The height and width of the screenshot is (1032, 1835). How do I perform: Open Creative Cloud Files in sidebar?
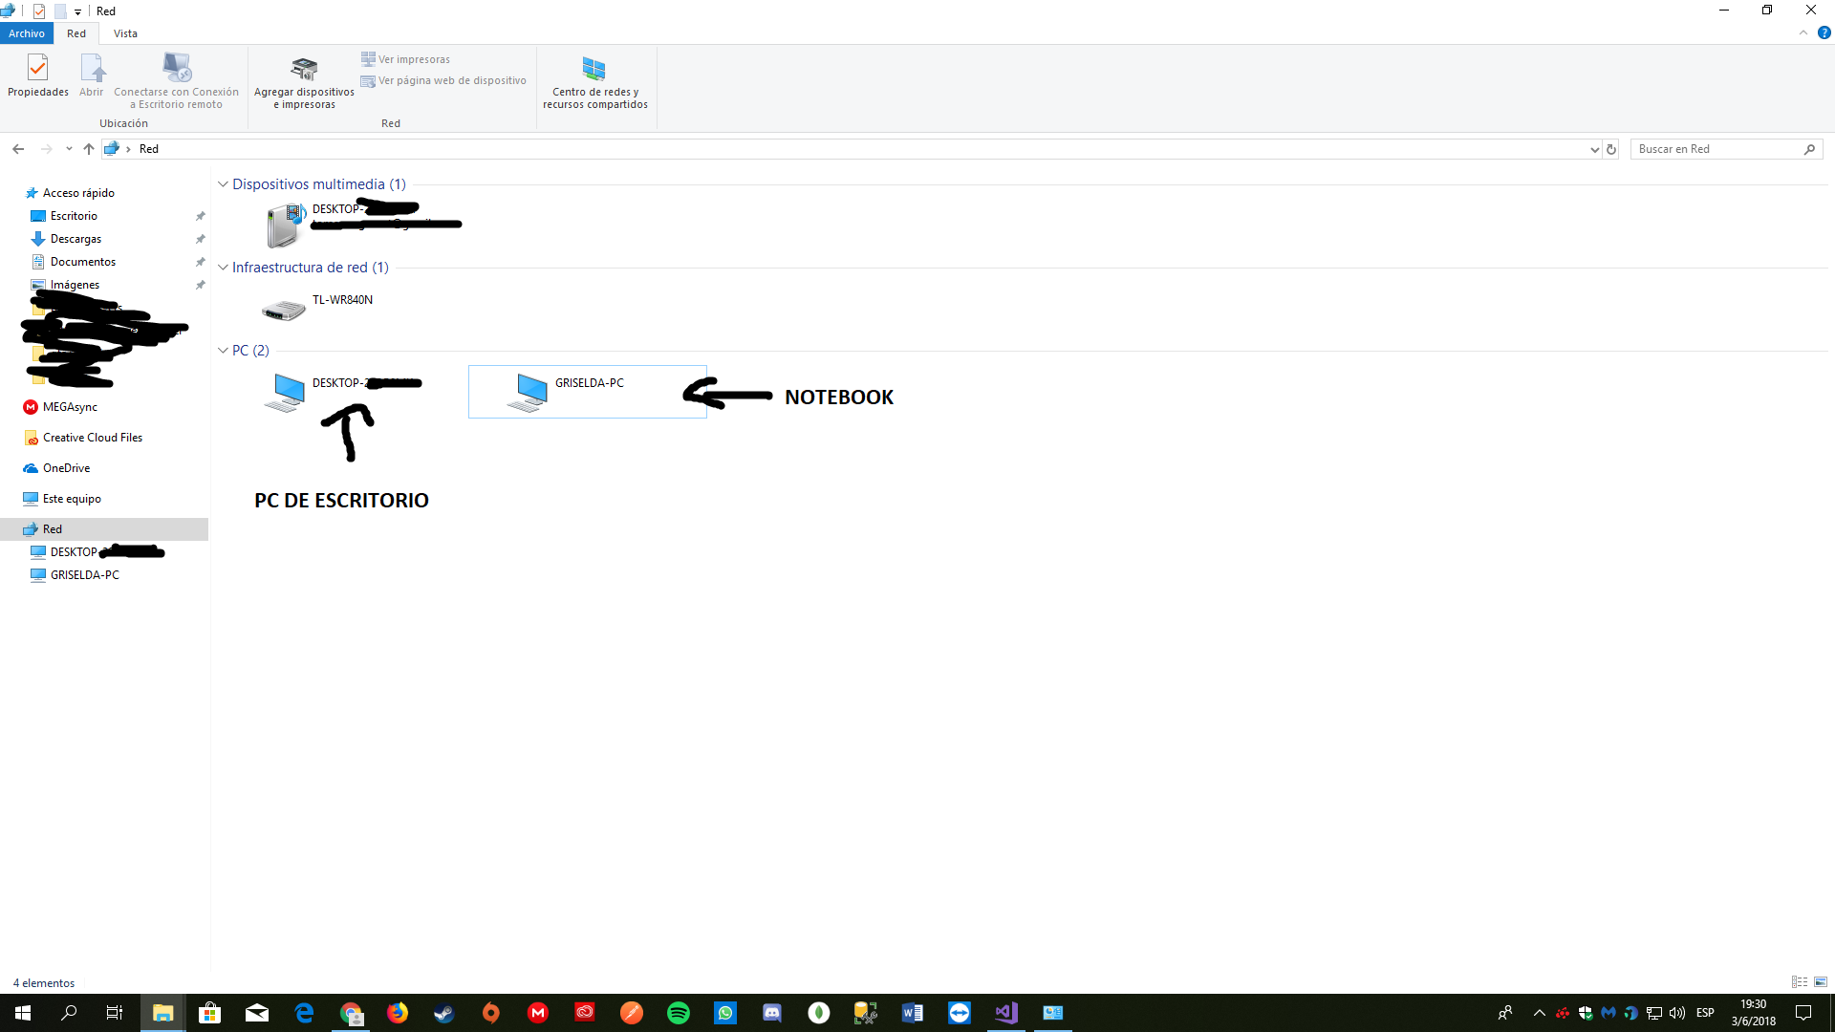tap(92, 438)
